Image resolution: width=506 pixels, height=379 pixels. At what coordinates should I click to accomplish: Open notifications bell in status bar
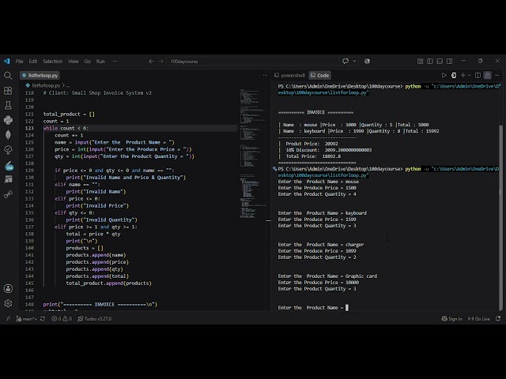[x=498, y=319]
